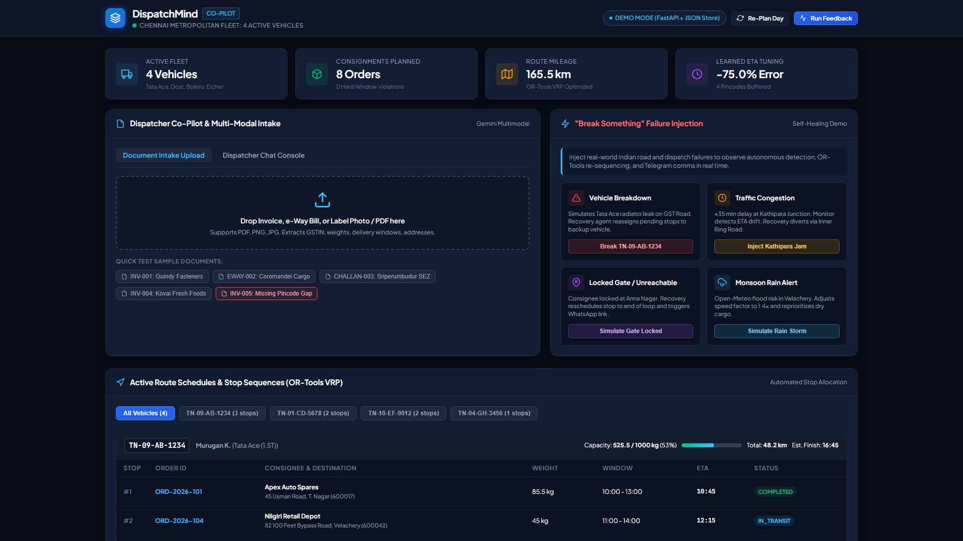Screen dimensions: 963x541
Task: Load sample CHALLAN-003: Sriperumbudur SEZ
Action: point(377,277)
